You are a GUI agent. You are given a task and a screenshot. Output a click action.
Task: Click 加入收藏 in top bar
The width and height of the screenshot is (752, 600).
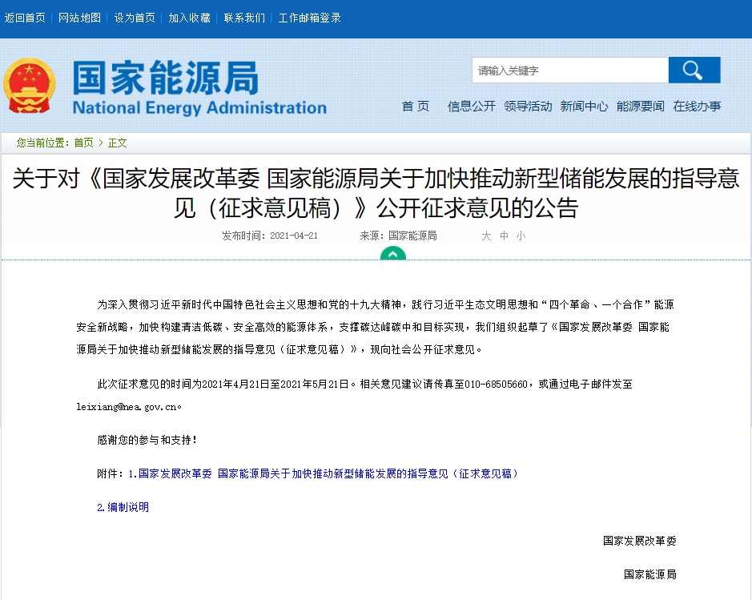coord(190,18)
